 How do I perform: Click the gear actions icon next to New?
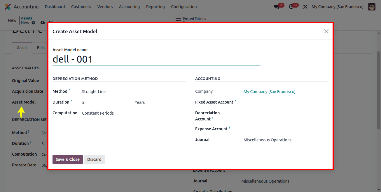(x=33, y=23)
